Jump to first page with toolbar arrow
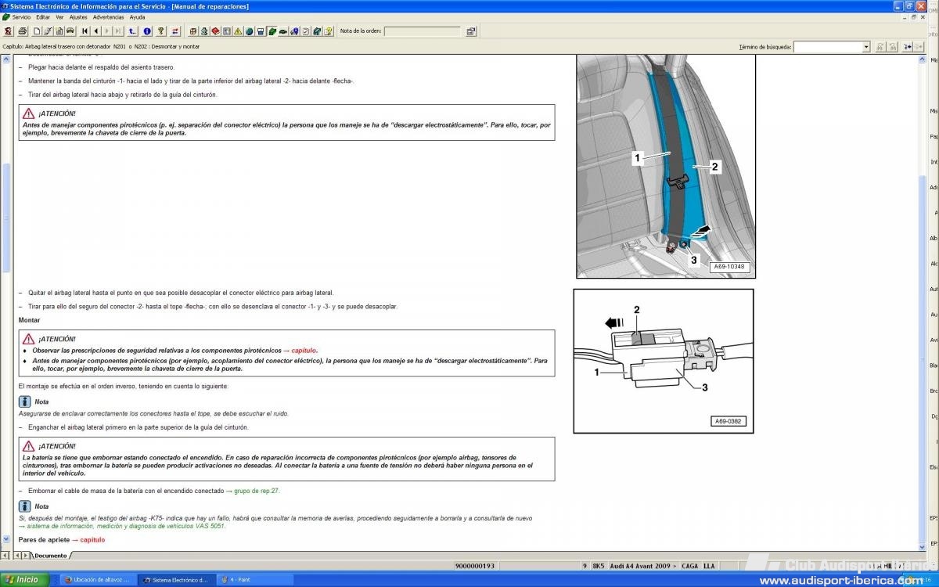This screenshot has width=939, height=587. pos(85,31)
